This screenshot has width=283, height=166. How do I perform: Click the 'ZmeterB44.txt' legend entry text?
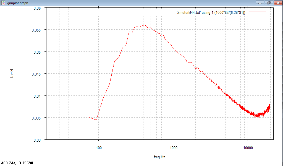[x=211, y=12]
